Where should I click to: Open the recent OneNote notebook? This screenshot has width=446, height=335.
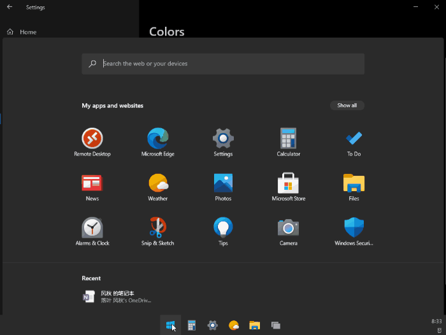[117, 297]
